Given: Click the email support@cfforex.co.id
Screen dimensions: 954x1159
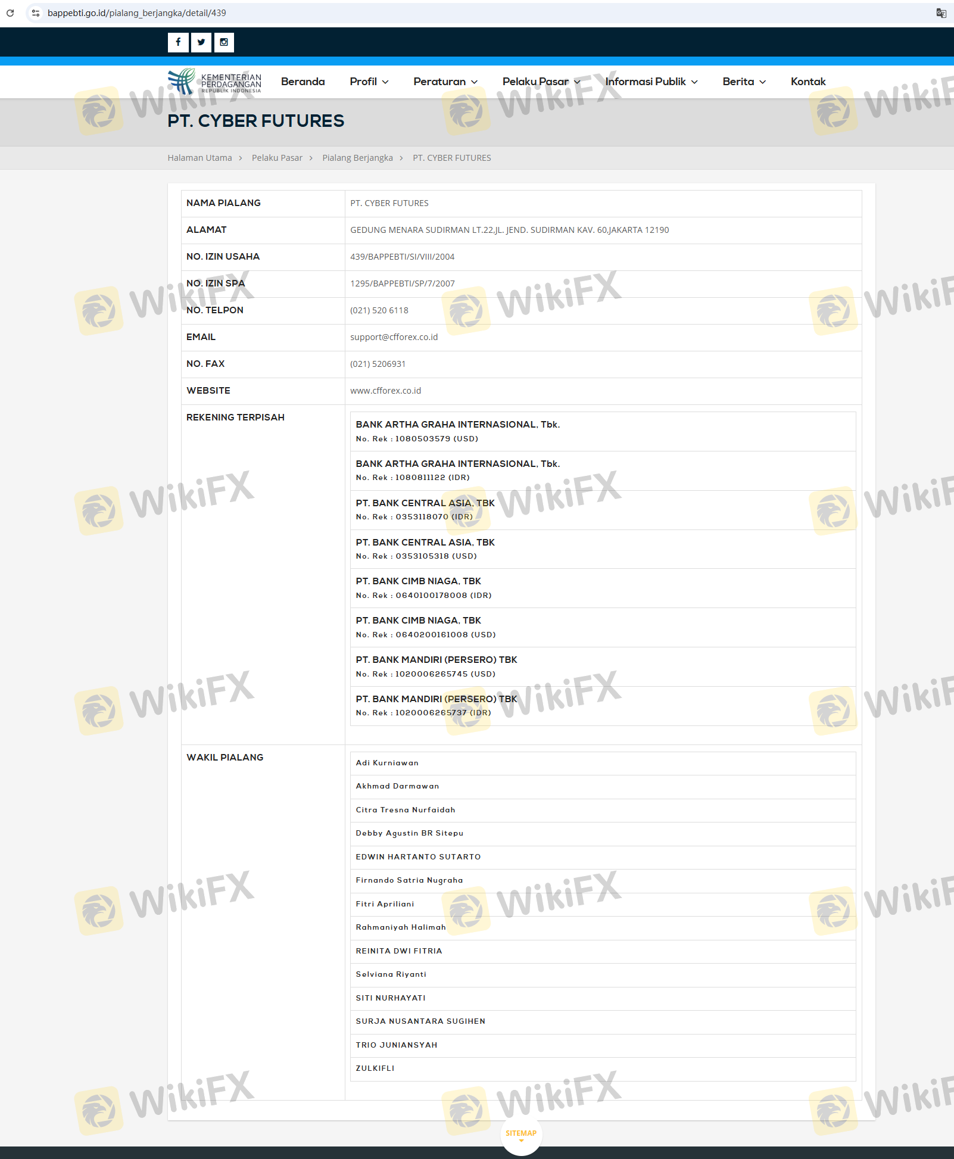Looking at the screenshot, I should point(394,337).
